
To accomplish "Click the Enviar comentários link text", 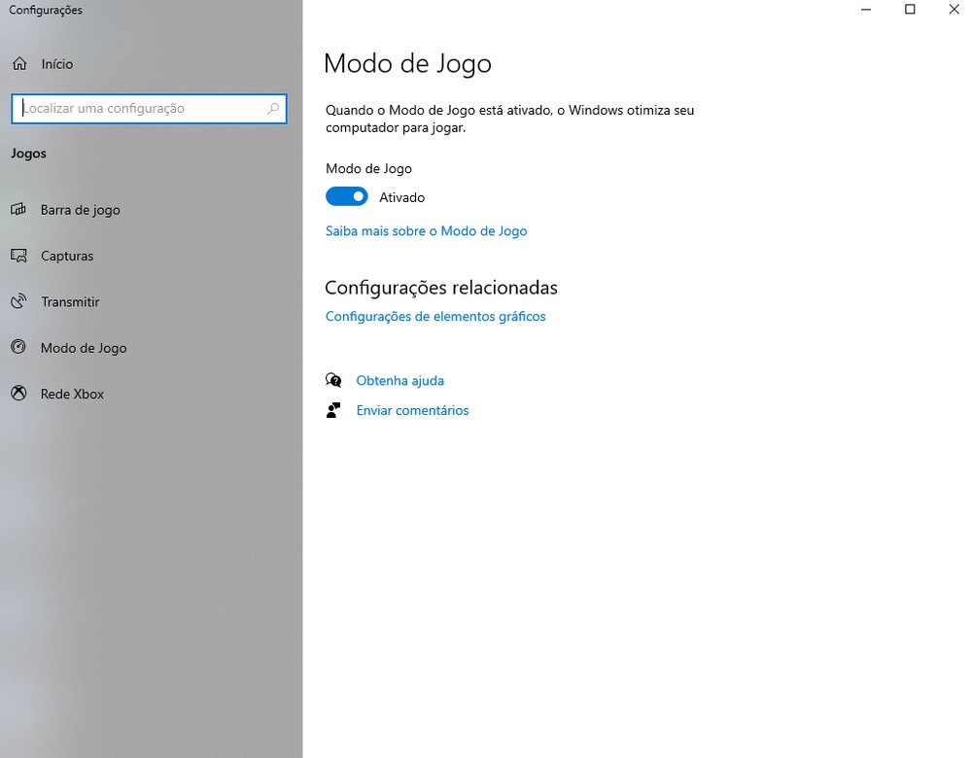I will pyautogui.click(x=412, y=411).
